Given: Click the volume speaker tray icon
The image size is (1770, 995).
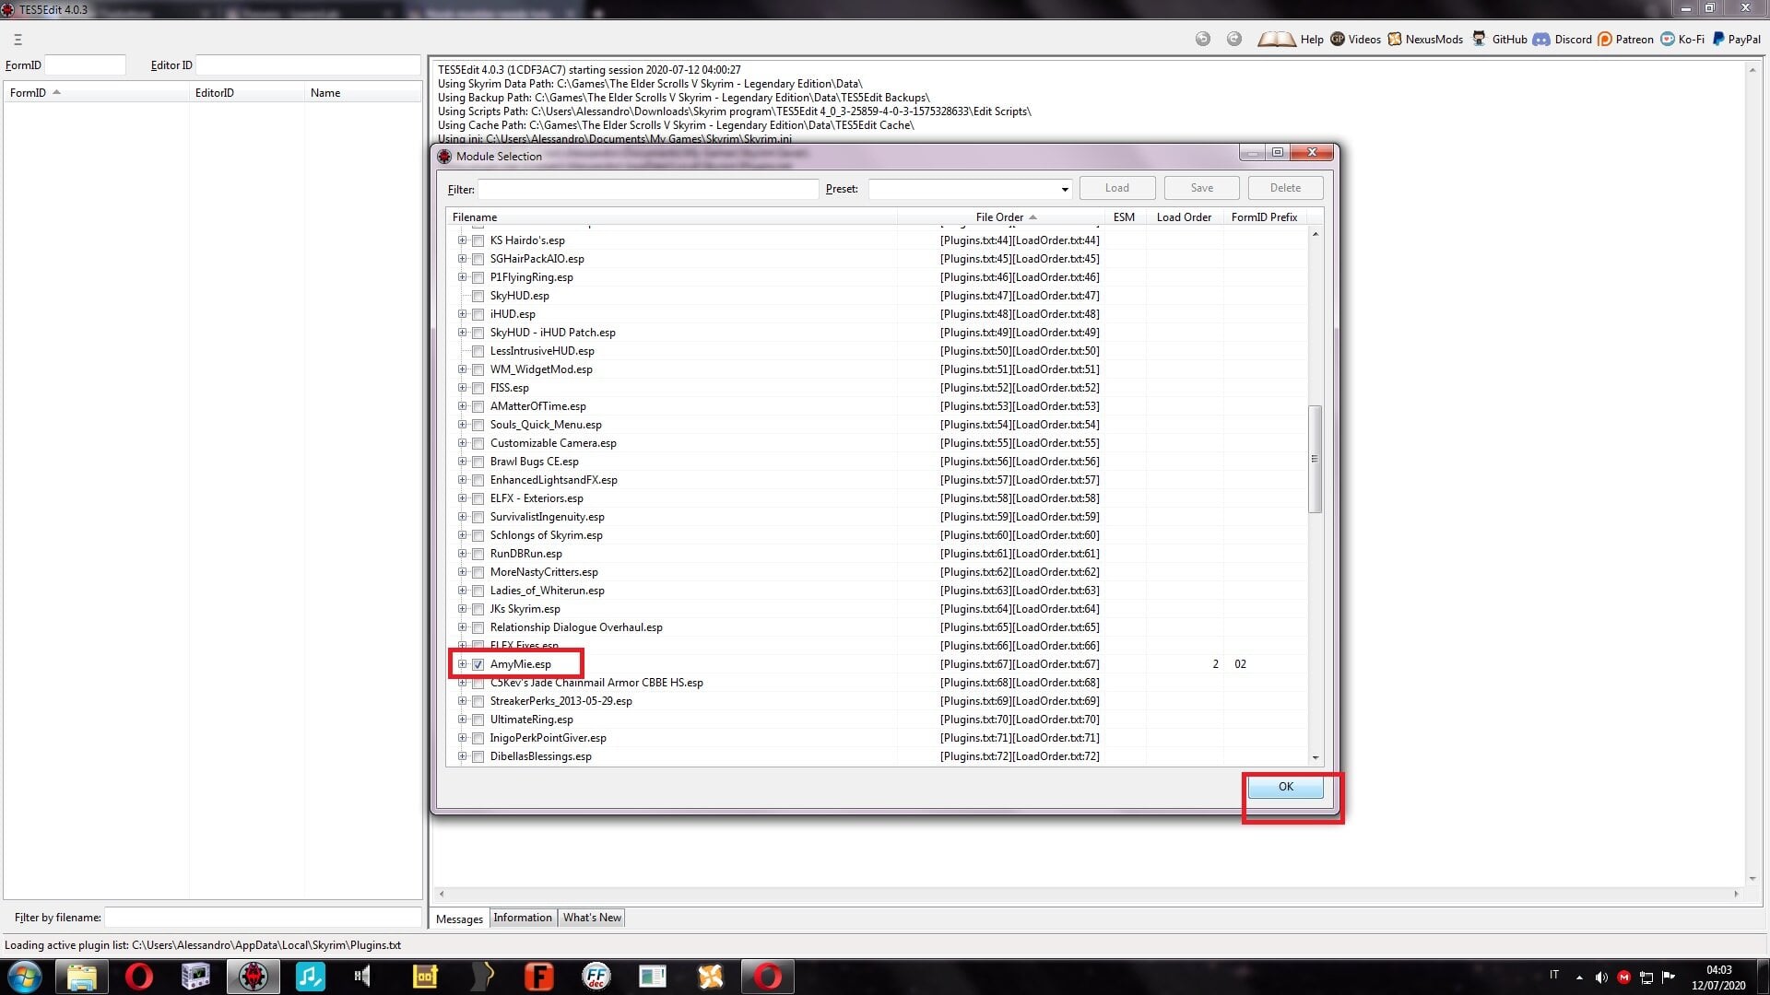Looking at the screenshot, I should [x=1601, y=977].
